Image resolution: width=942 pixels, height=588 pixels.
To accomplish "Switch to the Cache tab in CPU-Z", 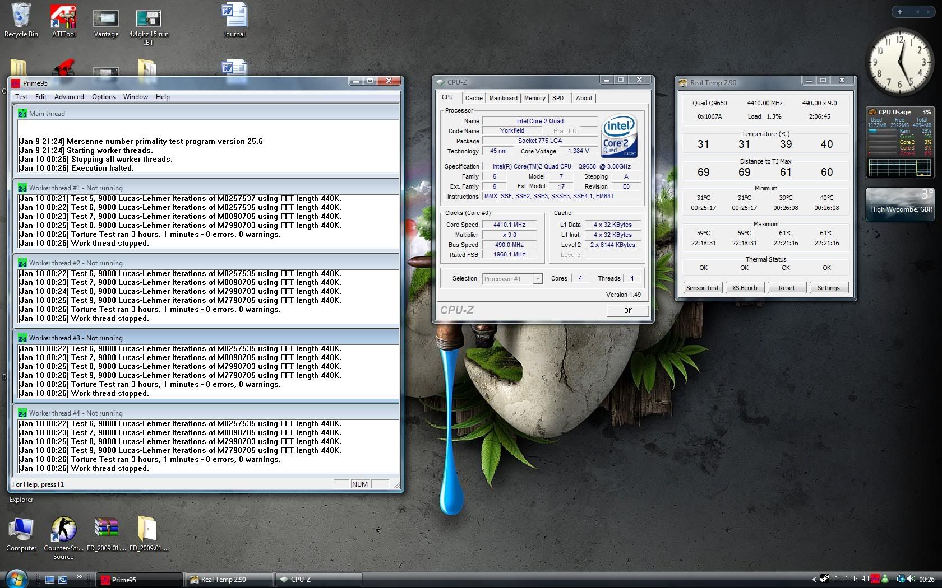I will pos(474,98).
